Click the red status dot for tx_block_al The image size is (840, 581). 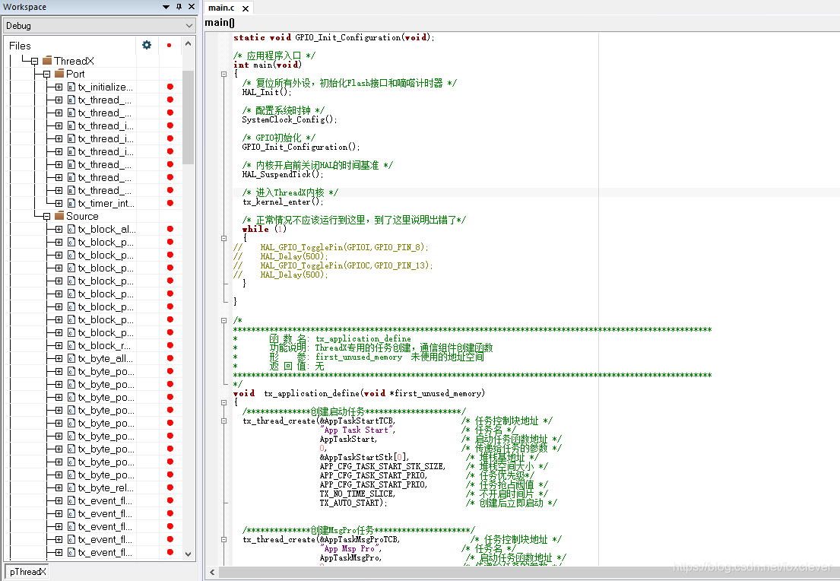pyautogui.click(x=170, y=229)
